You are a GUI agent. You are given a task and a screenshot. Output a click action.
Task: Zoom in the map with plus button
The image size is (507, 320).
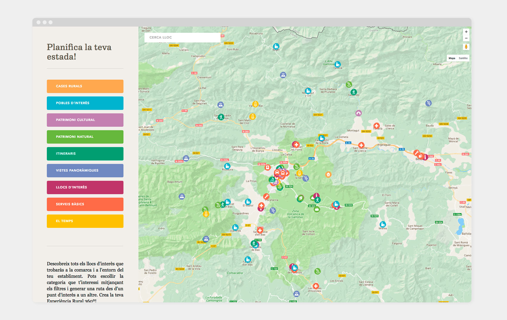coord(466,32)
